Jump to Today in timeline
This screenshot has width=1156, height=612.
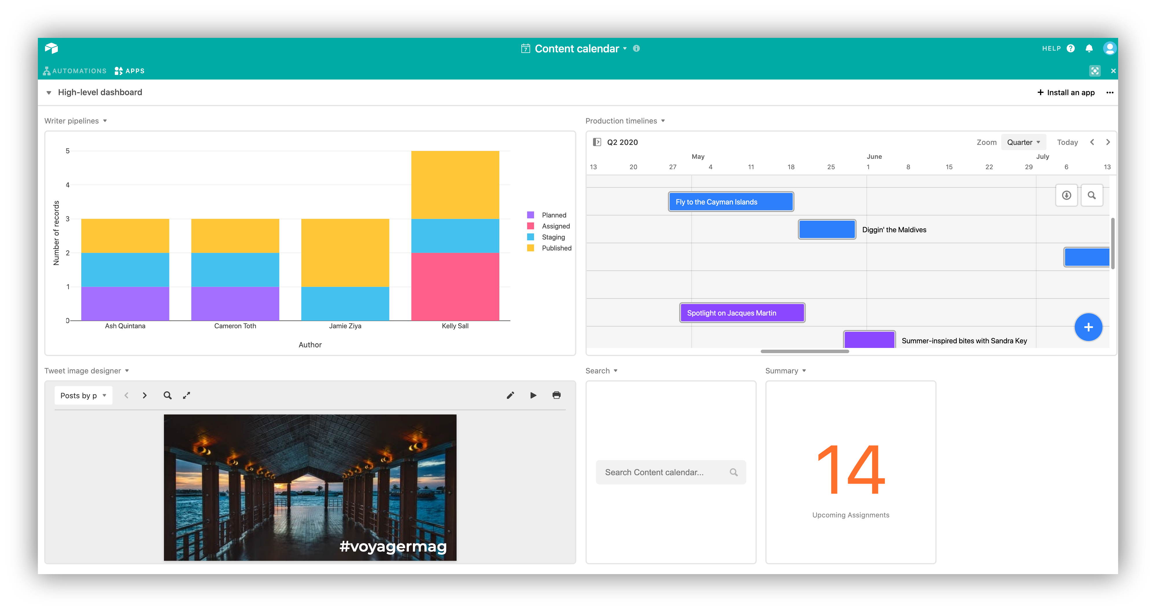(x=1067, y=142)
